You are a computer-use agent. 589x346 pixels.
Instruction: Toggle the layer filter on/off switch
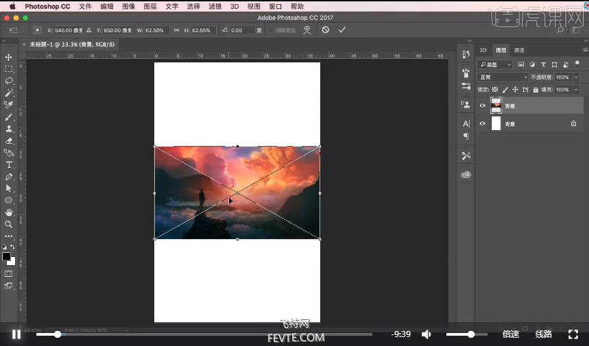coord(577,64)
